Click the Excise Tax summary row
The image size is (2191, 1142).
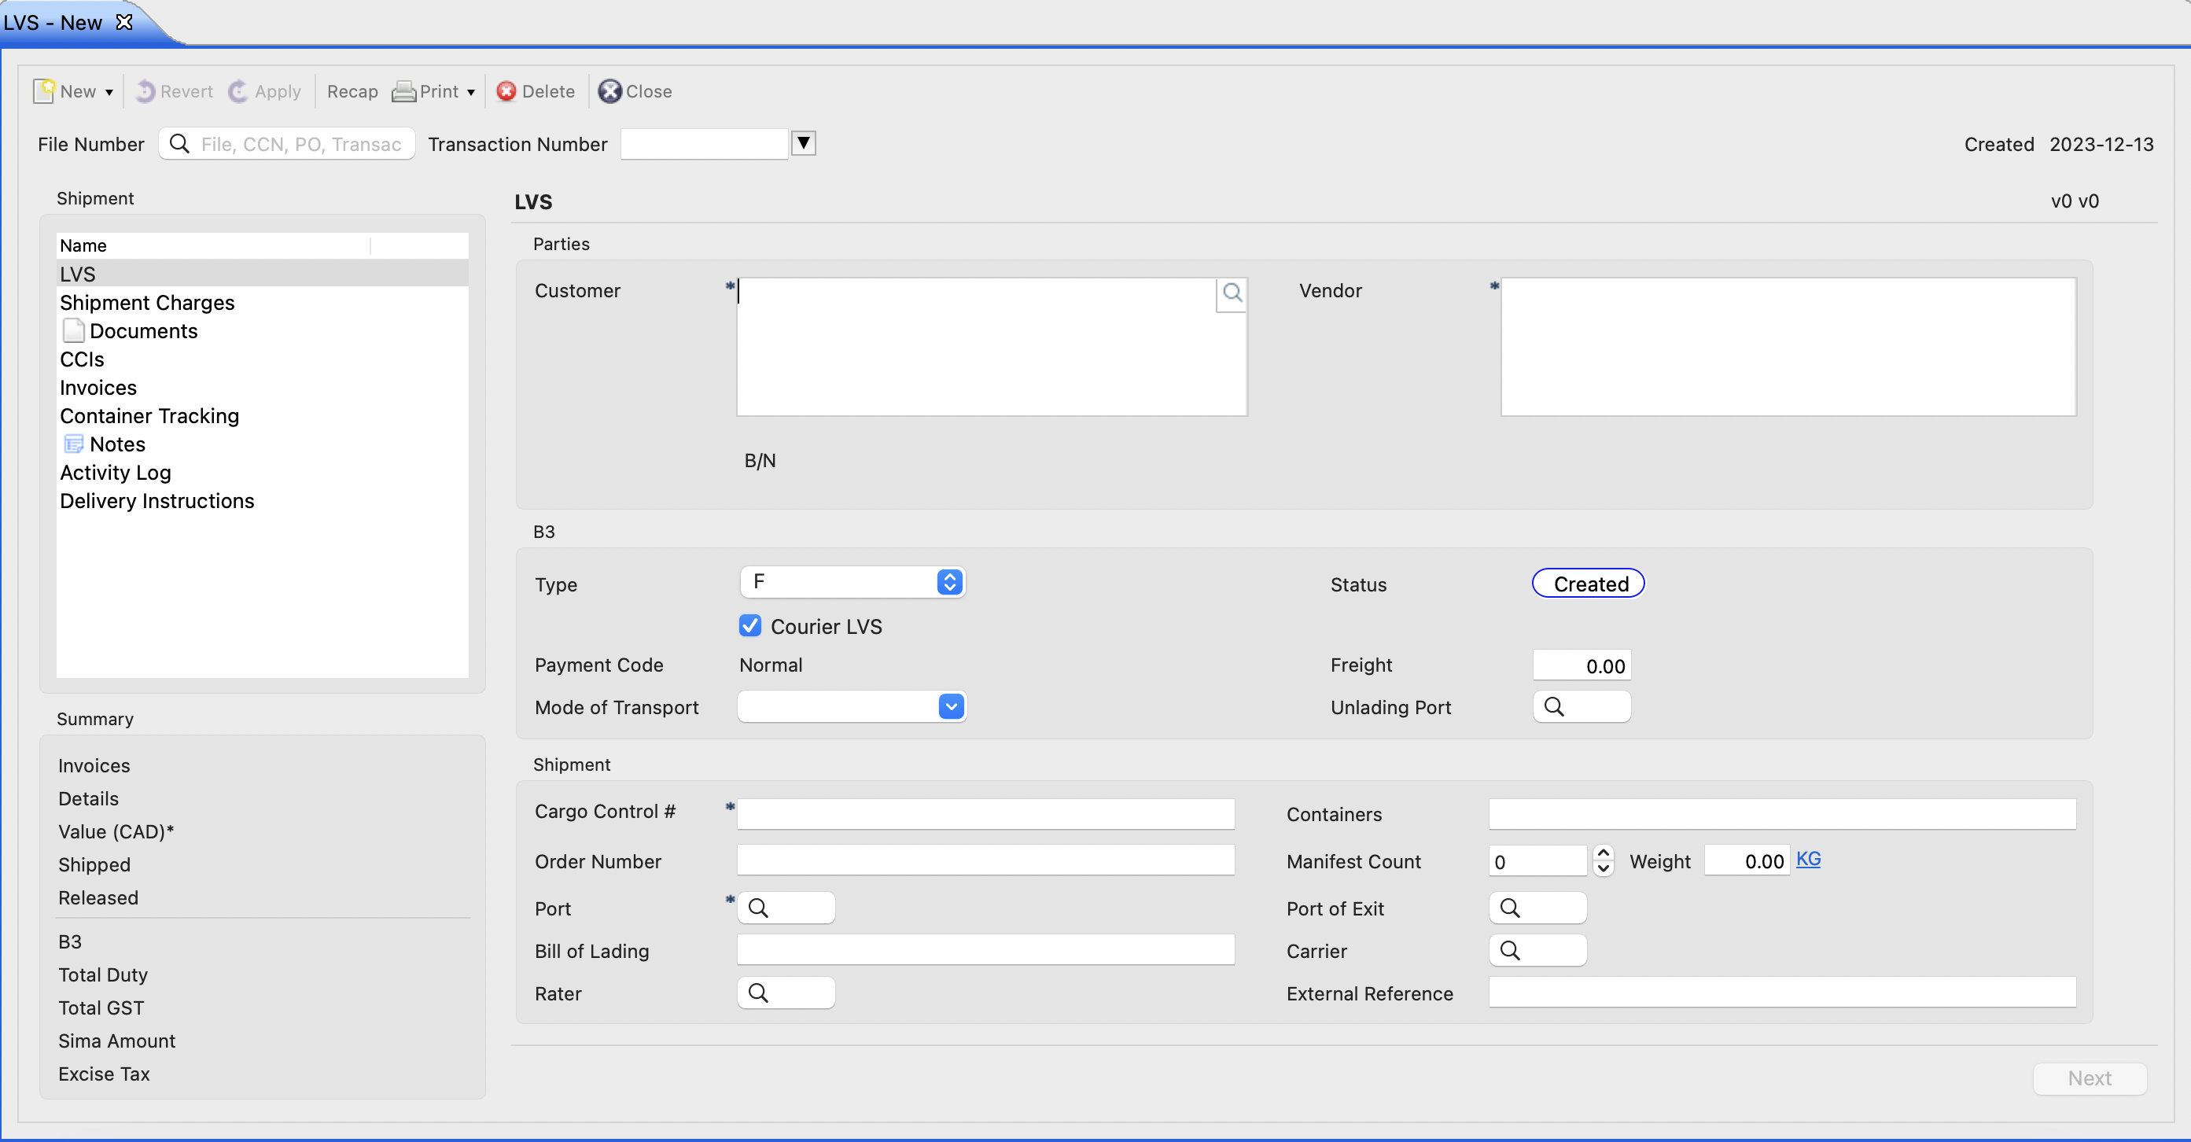[x=104, y=1074]
